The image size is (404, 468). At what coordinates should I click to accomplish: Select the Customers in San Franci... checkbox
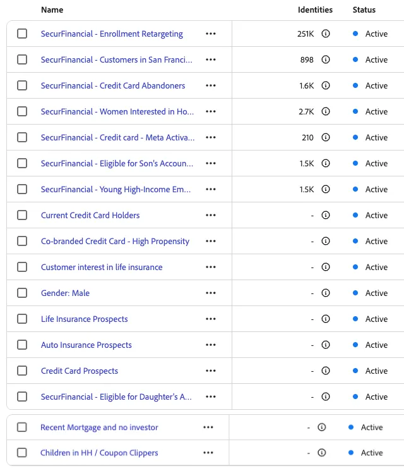click(22, 59)
